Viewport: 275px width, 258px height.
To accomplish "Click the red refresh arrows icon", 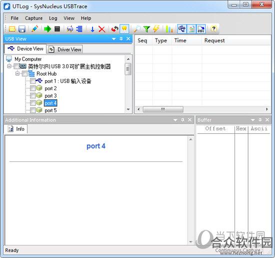I will (114, 29).
